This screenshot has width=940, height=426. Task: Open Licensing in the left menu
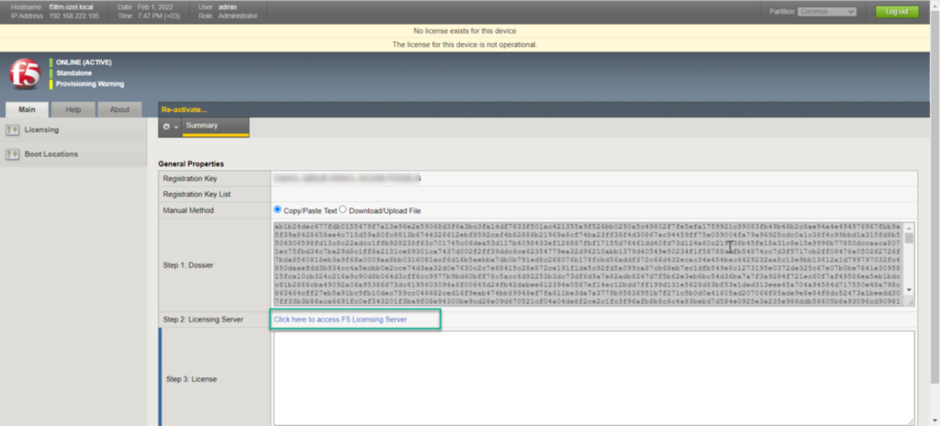41,129
